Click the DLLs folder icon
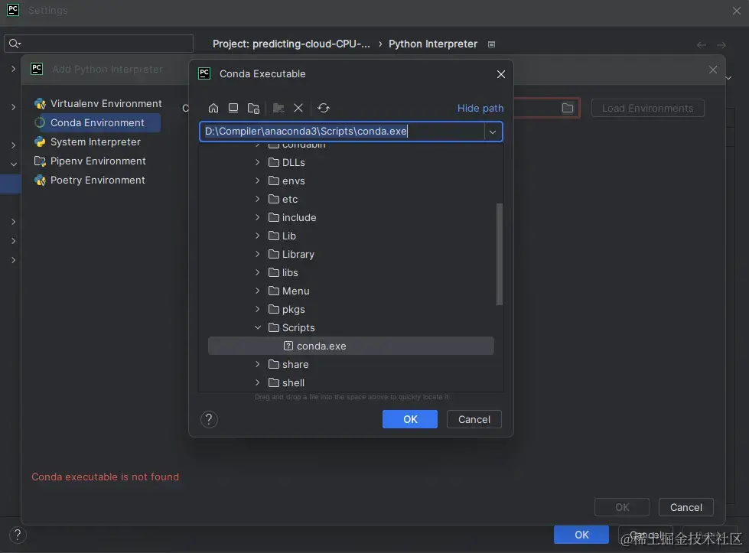This screenshot has height=553, width=749. (274, 162)
